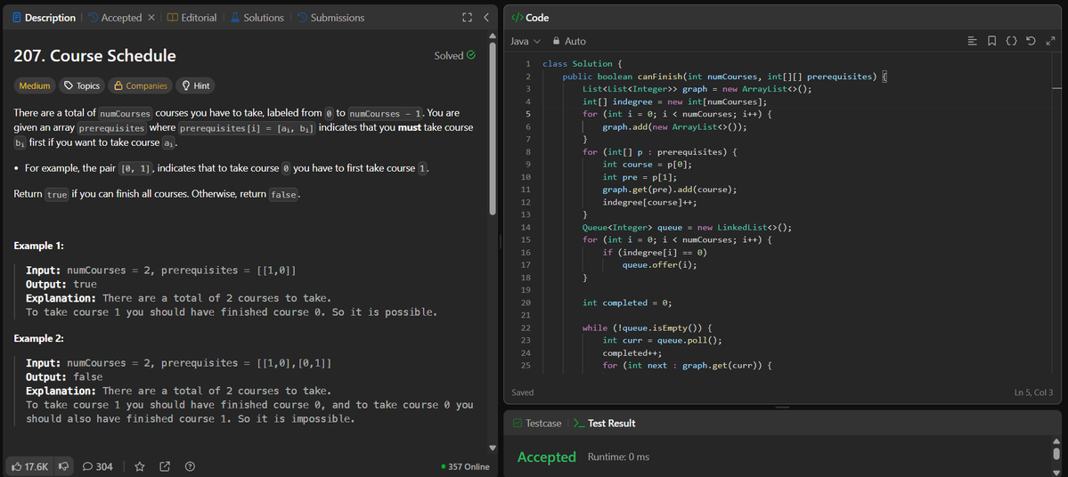
Task: Open the help question mark icon
Action: coord(190,467)
